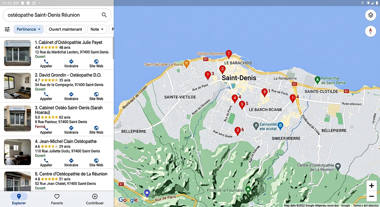
Task: Click address 52 Rue Jean Chatel
Action: click(x=65, y=184)
